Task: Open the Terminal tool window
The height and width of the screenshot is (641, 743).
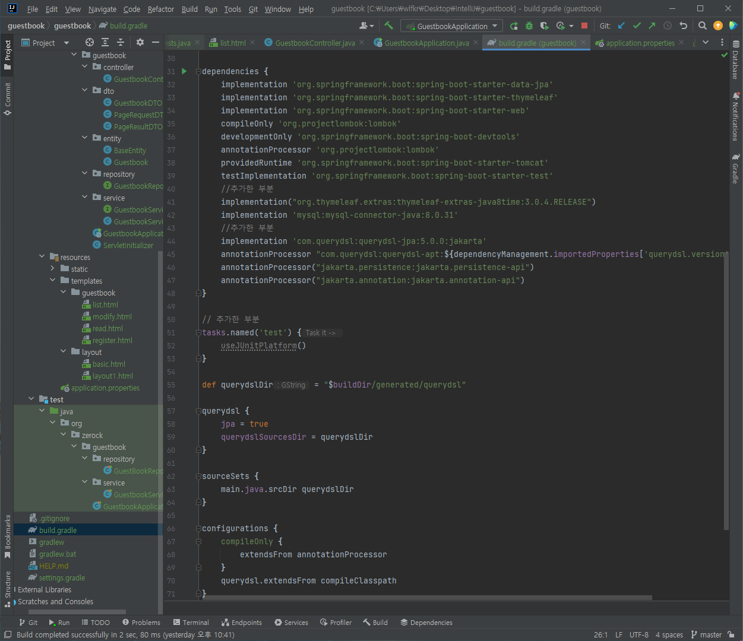Action: (191, 623)
